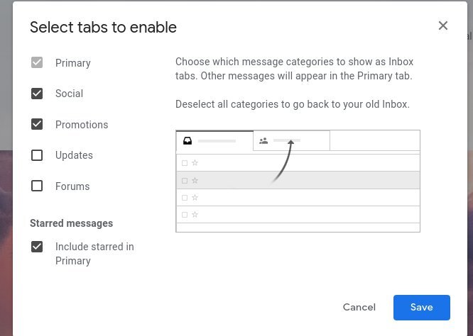
Task: Uncheck the Promotions checkbox
Action: tap(37, 124)
